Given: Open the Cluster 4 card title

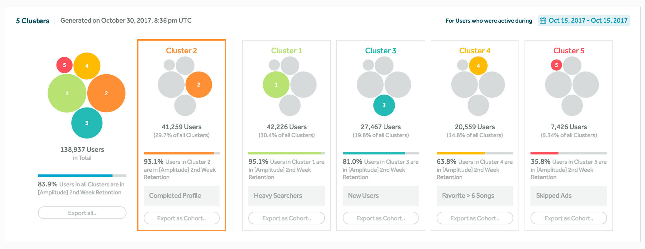Looking at the screenshot, I should coord(475,51).
